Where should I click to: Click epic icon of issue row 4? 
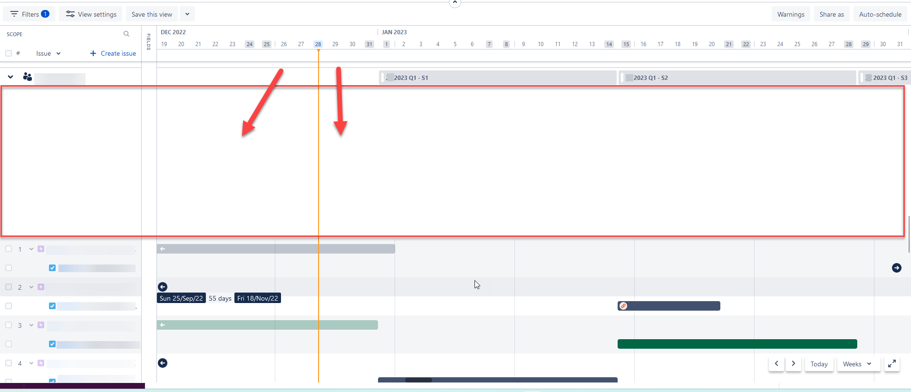(41, 363)
